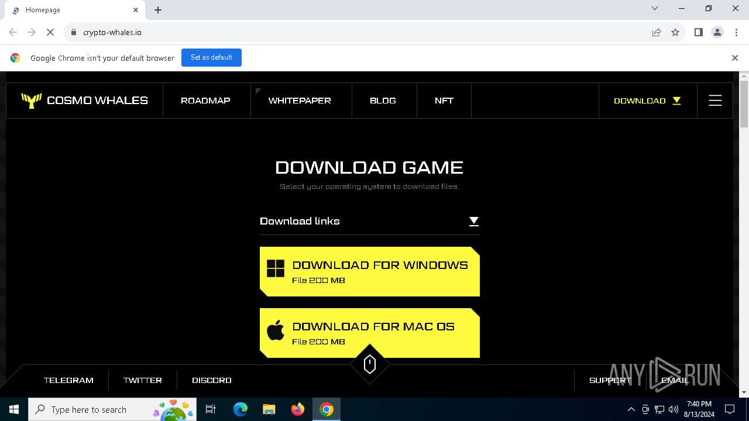The height and width of the screenshot is (421, 749).
Task: Open the BLOG menu item
Action: point(383,101)
